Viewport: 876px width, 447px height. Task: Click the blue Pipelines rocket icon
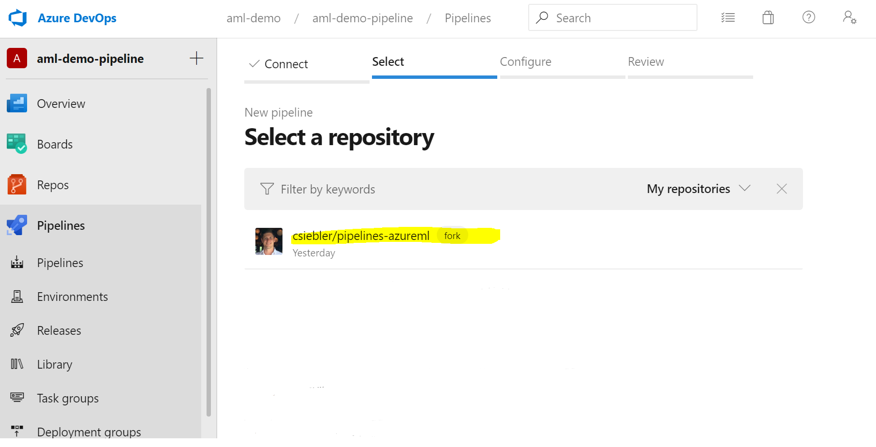tap(17, 225)
